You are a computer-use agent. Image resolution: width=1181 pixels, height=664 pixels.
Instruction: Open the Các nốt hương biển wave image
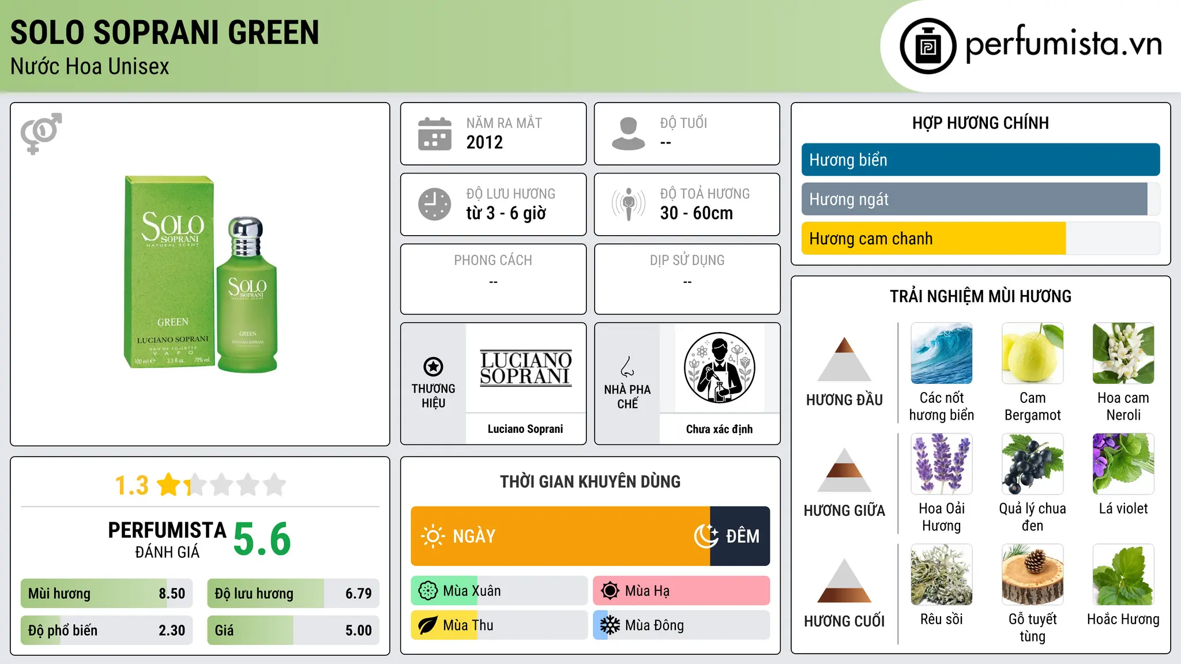[x=941, y=353]
